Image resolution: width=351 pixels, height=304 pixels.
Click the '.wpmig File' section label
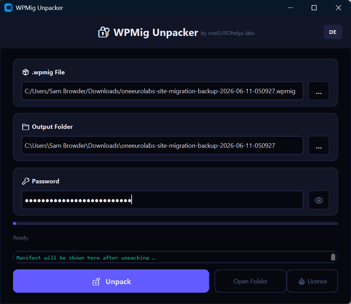(x=48, y=72)
